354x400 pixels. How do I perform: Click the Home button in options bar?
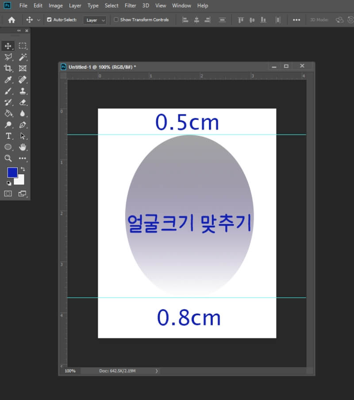(12, 20)
